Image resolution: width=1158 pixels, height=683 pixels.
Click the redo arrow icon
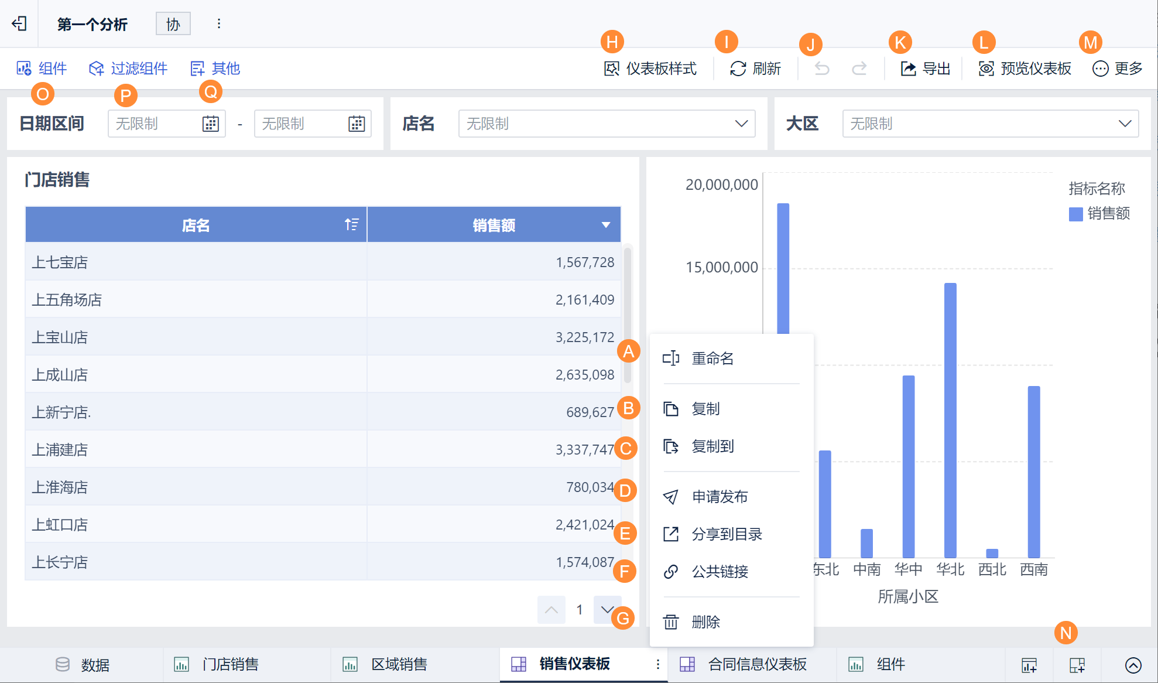(x=859, y=69)
